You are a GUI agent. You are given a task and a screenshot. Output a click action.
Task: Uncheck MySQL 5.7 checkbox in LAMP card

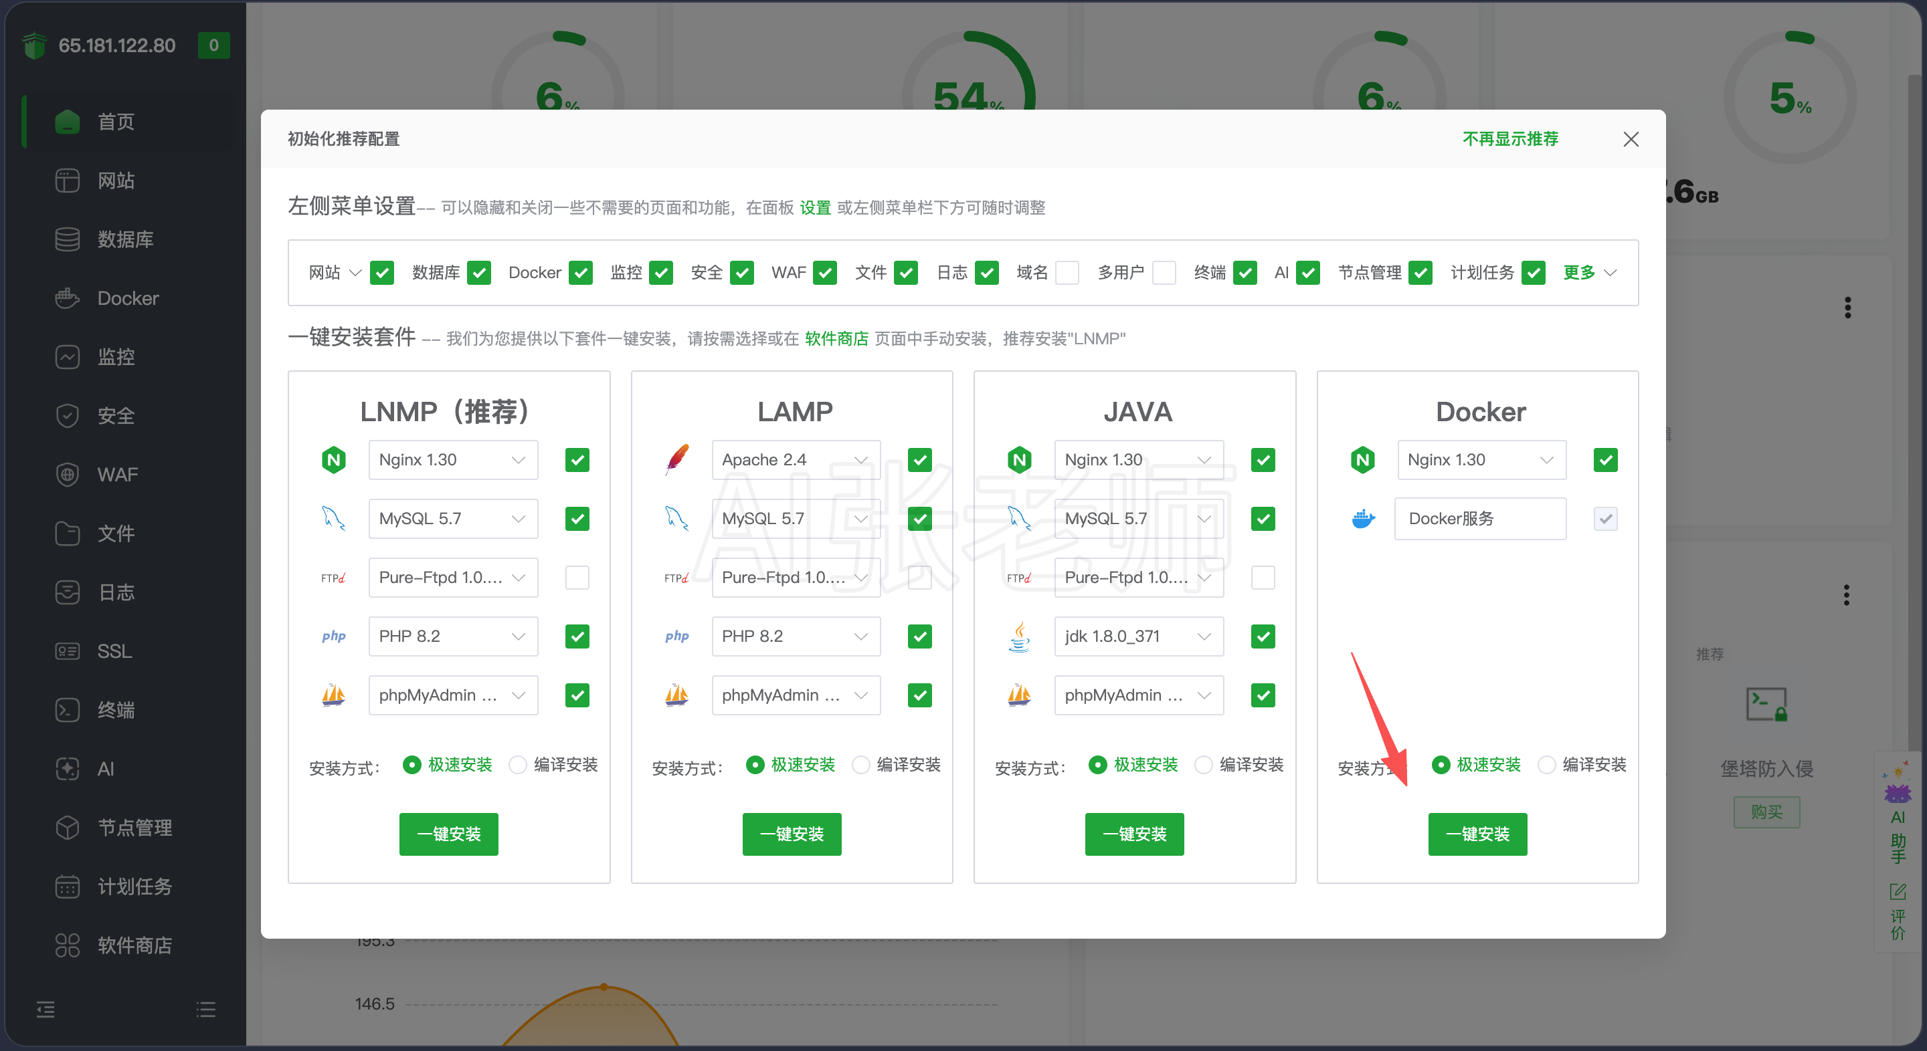919,519
